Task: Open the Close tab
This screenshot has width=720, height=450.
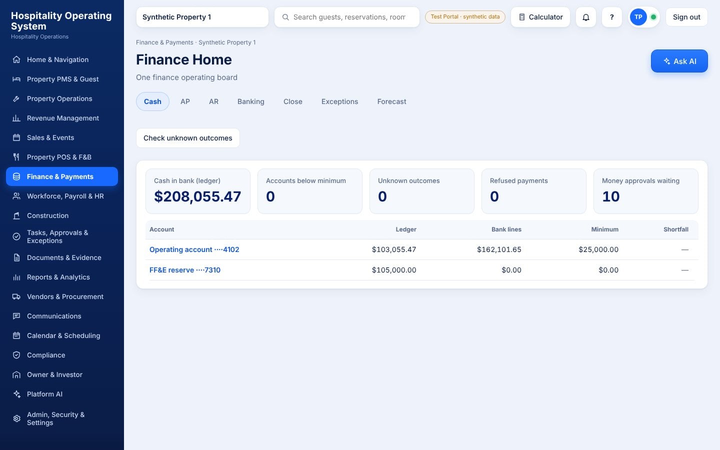Action: point(293,101)
